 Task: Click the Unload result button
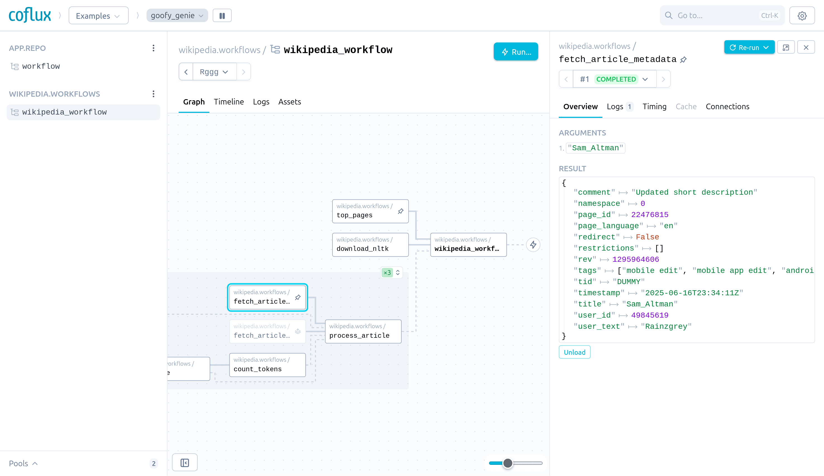574,352
